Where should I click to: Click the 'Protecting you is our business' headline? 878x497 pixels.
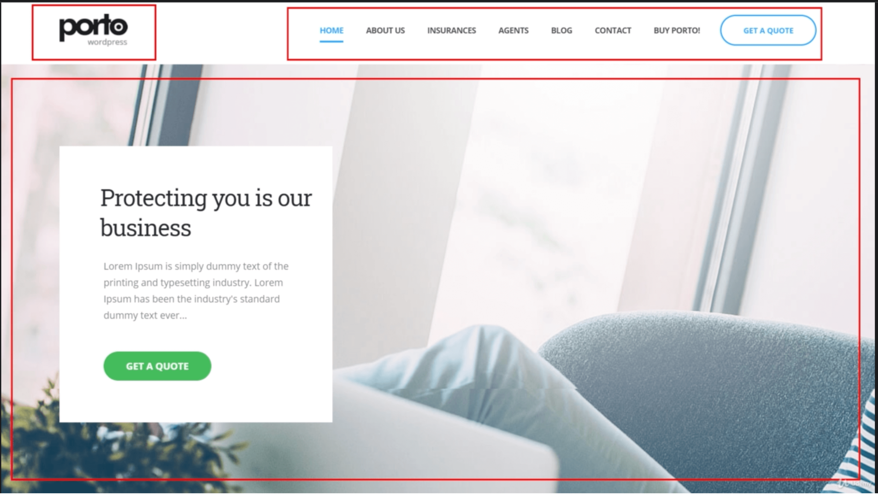[206, 212]
